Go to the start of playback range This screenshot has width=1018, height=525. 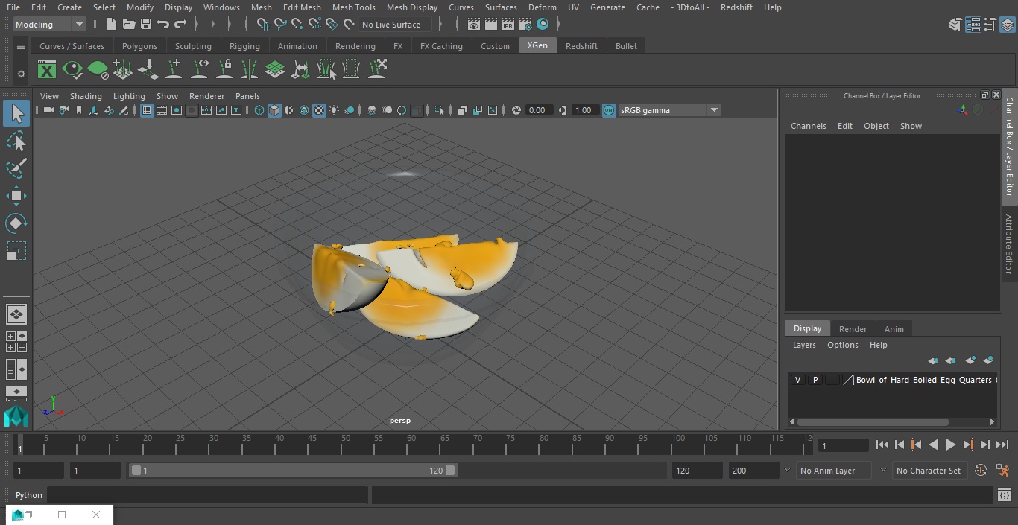(882, 445)
